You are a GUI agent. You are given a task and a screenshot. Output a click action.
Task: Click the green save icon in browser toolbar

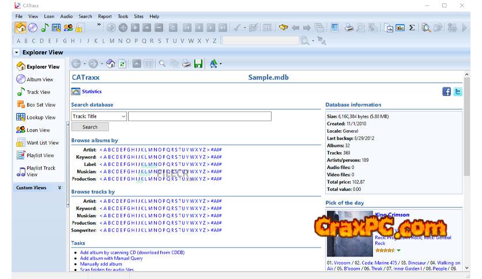pos(198,64)
